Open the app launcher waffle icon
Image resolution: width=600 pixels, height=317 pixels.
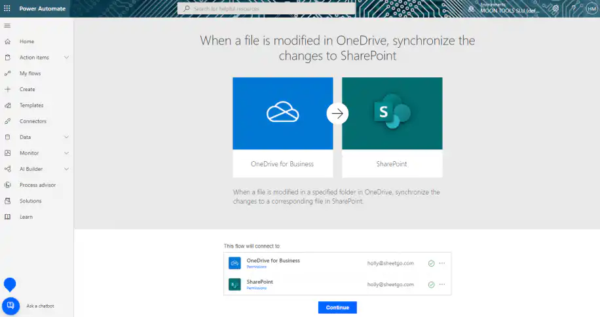coord(7,9)
